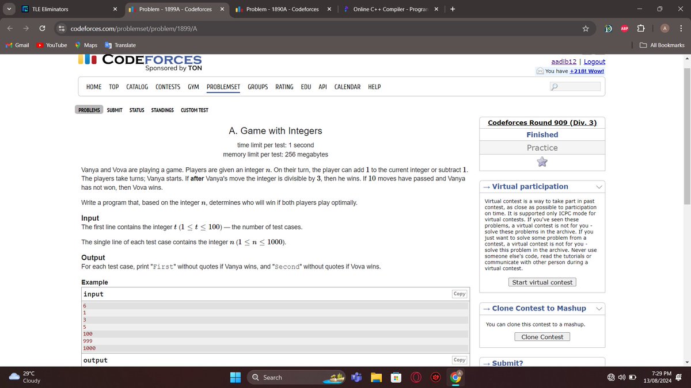
Task: Open the All Bookmarks folder
Action: tap(662, 45)
